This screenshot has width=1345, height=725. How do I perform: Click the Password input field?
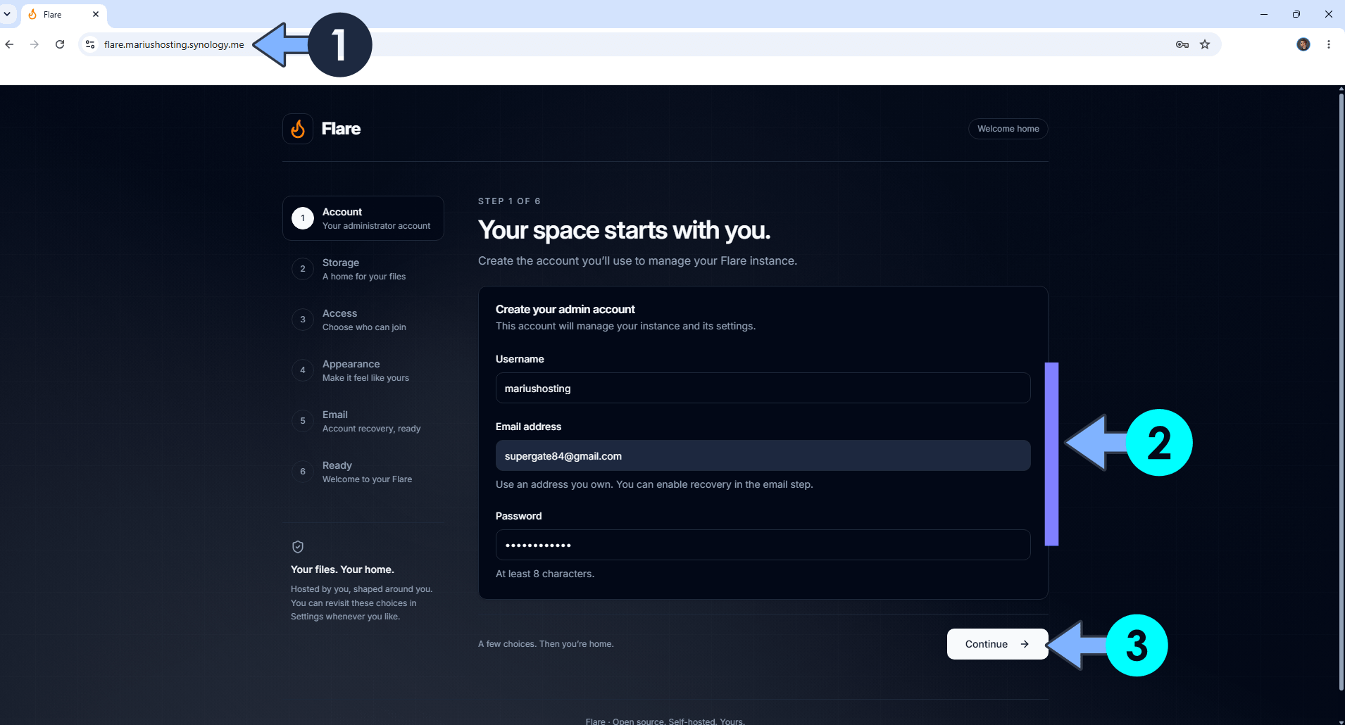point(763,545)
